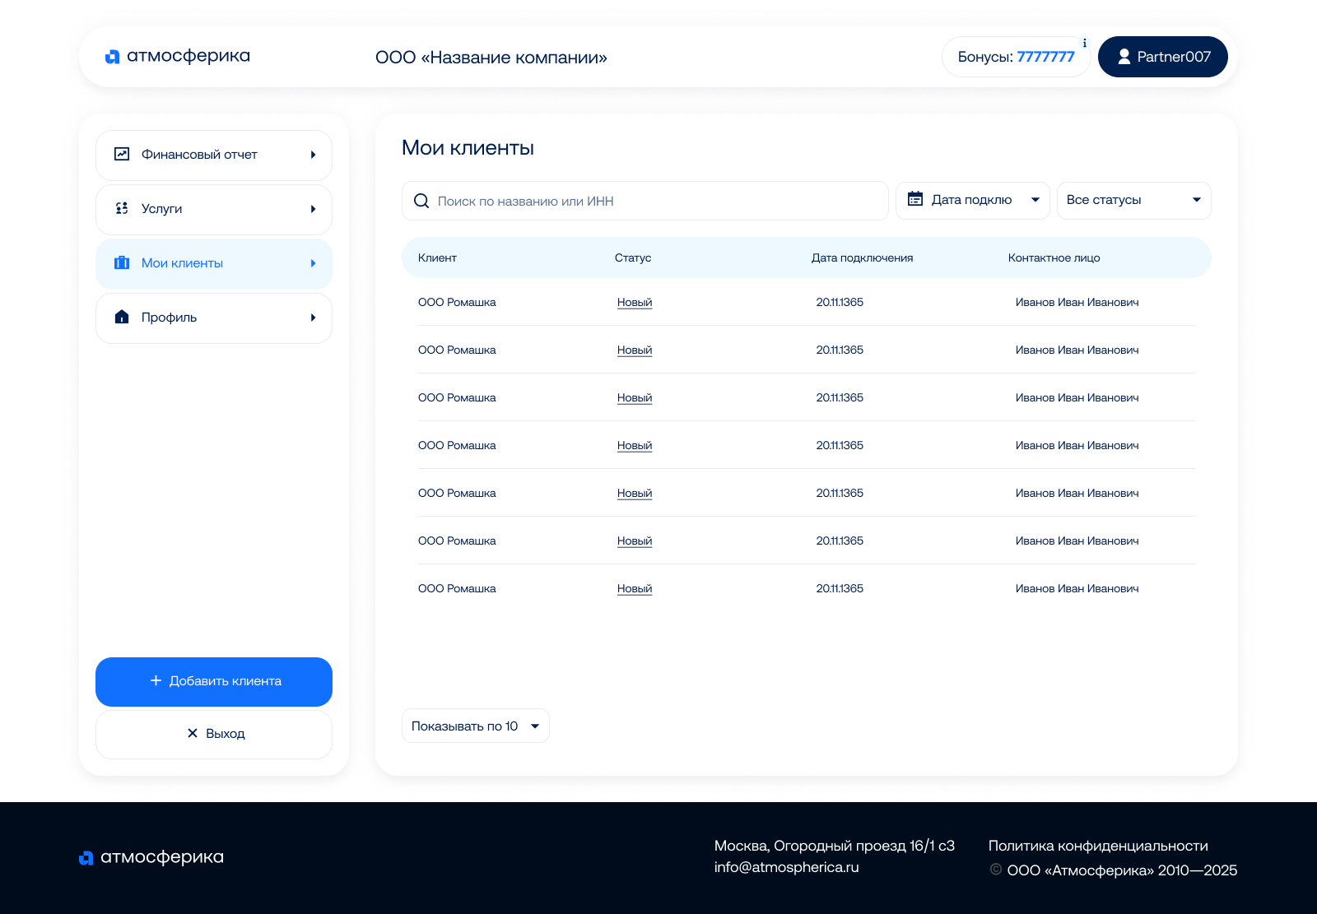1317x914 pixels.
Task: Click the Дата подключения column header
Action: [863, 257]
